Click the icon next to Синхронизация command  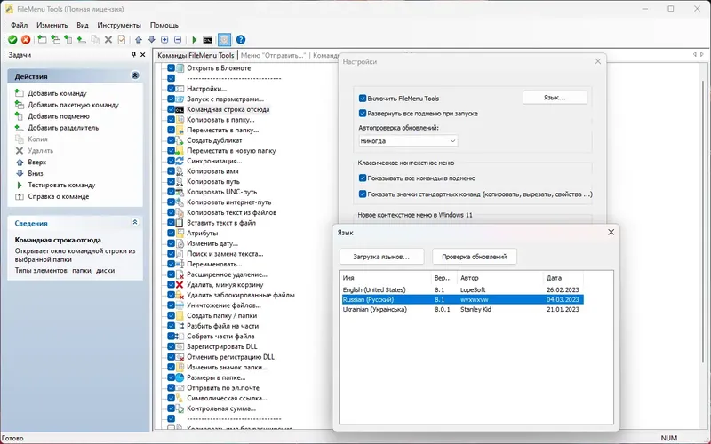[180, 161]
